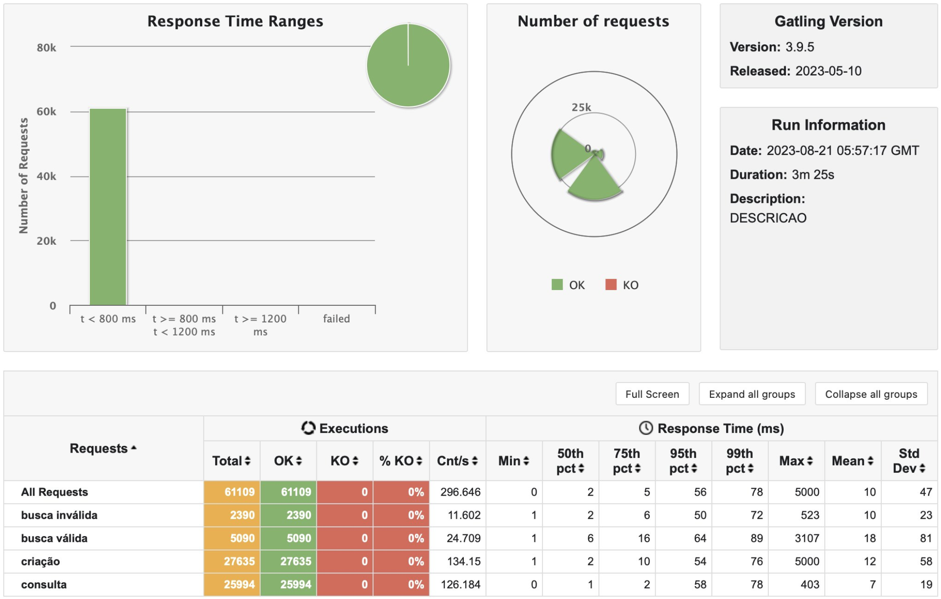Viewport: 941px width, 599px height.
Task: Sort by Min response time
Action: pyautogui.click(x=514, y=461)
